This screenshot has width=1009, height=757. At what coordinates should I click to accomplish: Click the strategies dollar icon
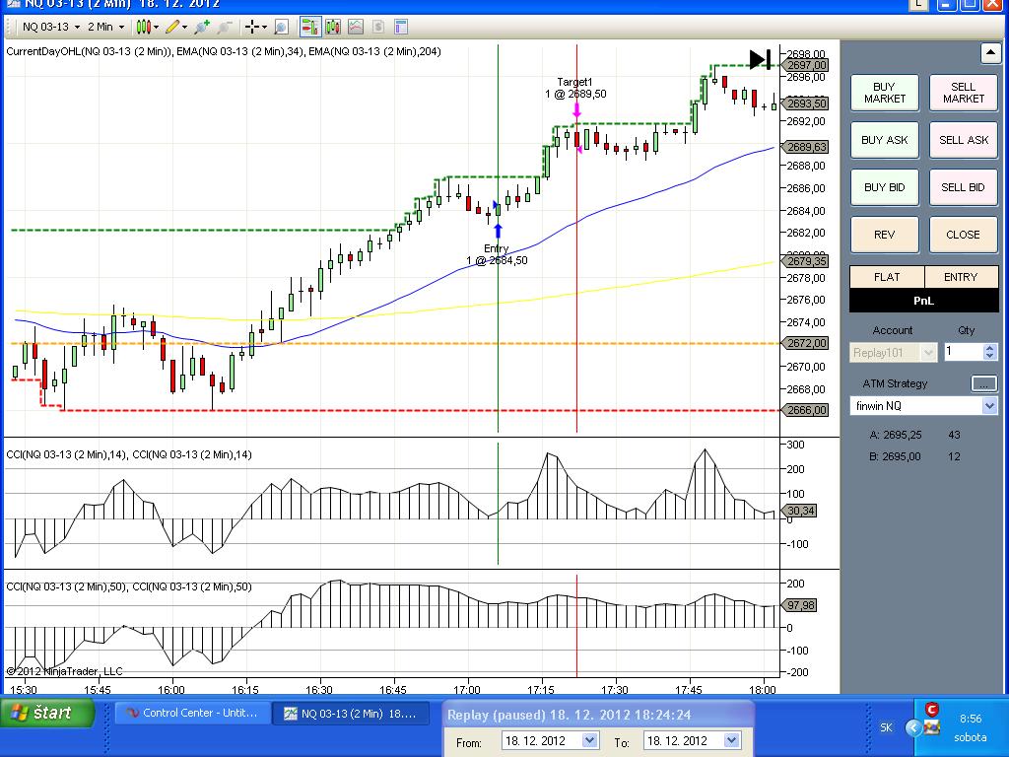point(377,27)
